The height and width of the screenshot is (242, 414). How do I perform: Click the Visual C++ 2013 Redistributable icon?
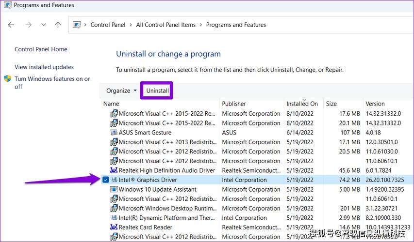(x=114, y=142)
